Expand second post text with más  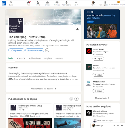pos(77,116)
